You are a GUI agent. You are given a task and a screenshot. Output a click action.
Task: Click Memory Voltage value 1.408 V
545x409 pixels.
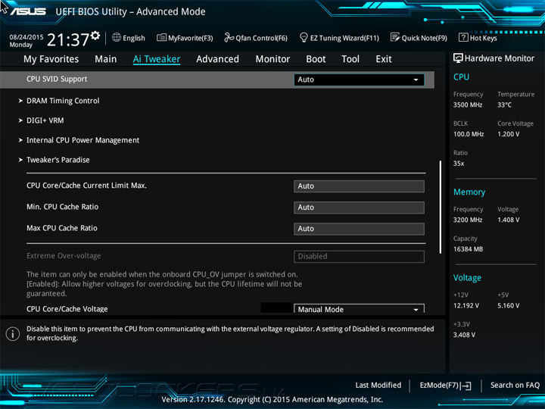(x=508, y=220)
